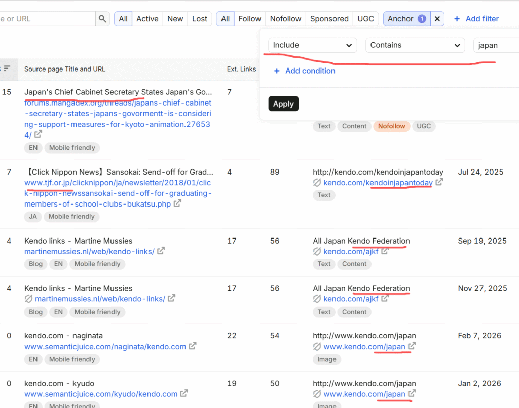Viewport: 519px width, 408px height.
Task: Click broken-link icon before kendo.com/kendoinjapantoday
Action: coord(317,183)
